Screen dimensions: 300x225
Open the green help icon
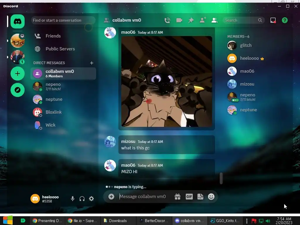[x=285, y=20]
